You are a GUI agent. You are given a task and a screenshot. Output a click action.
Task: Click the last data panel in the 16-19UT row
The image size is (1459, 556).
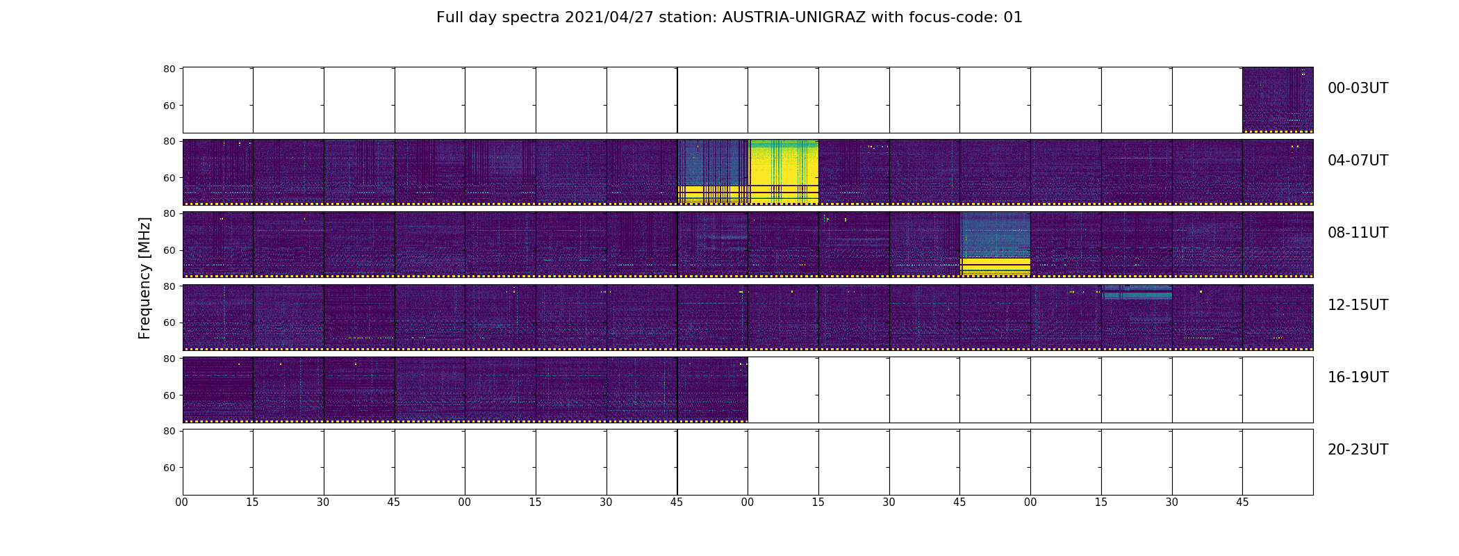[x=713, y=389]
